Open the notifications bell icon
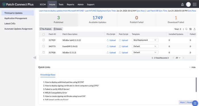Viewport: 199px width, 106px height. 183,5
